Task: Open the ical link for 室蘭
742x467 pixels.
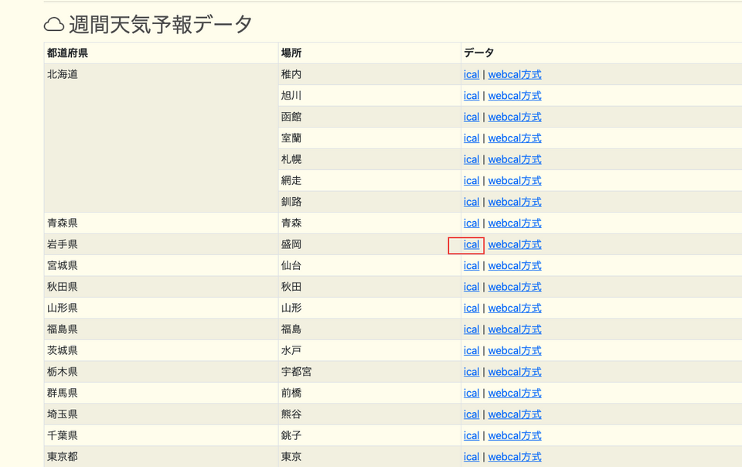Action: [x=471, y=138]
